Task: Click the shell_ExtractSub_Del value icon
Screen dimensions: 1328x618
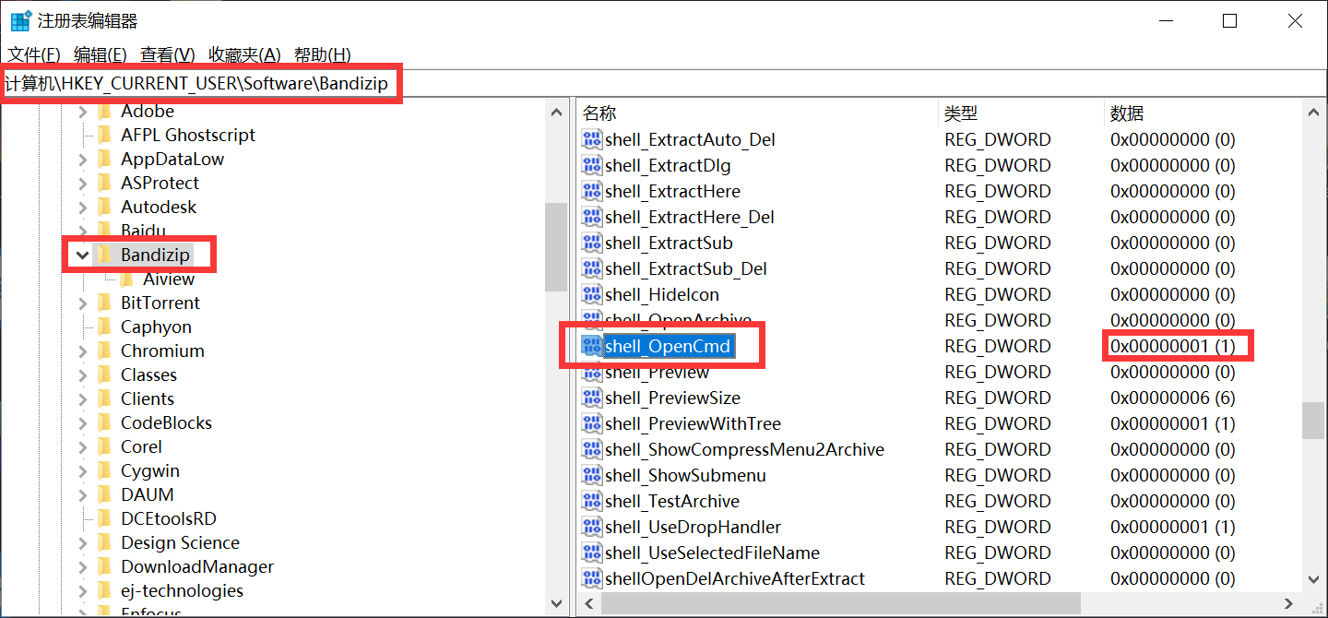Action: click(590, 269)
